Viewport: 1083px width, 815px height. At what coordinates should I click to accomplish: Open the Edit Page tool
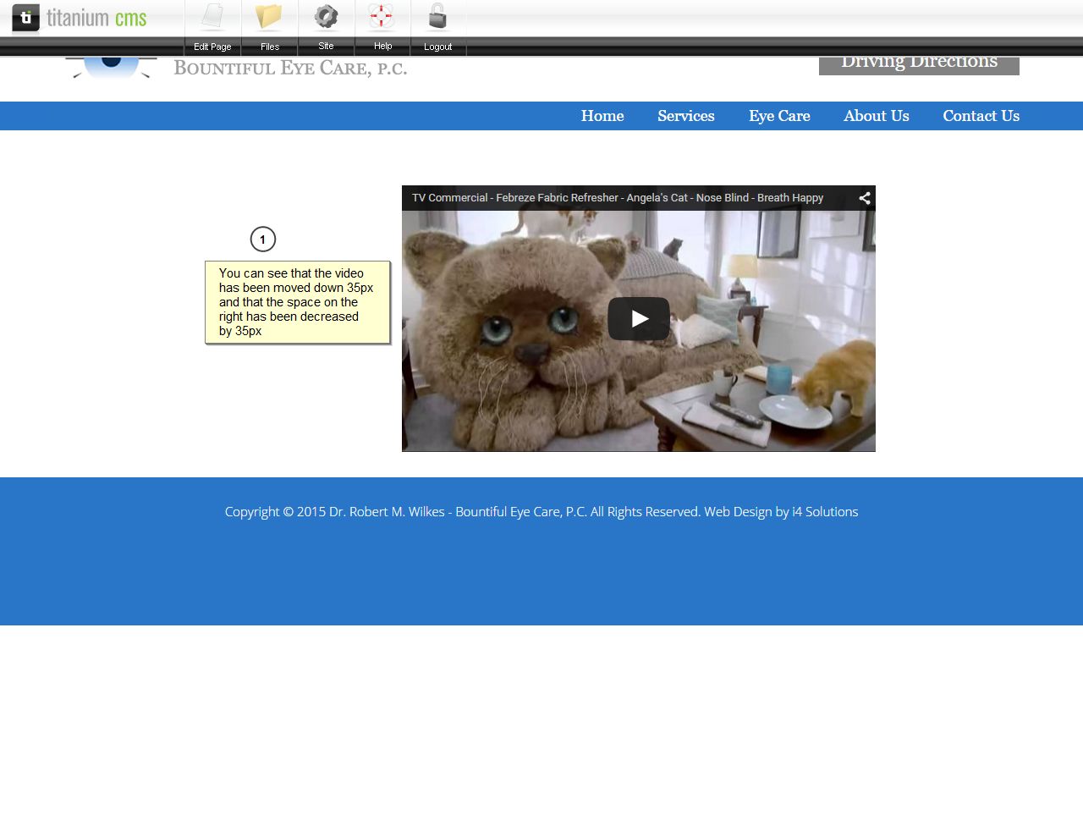click(212, 26)
